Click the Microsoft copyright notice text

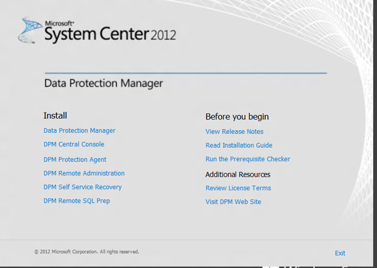coord(86,252)
